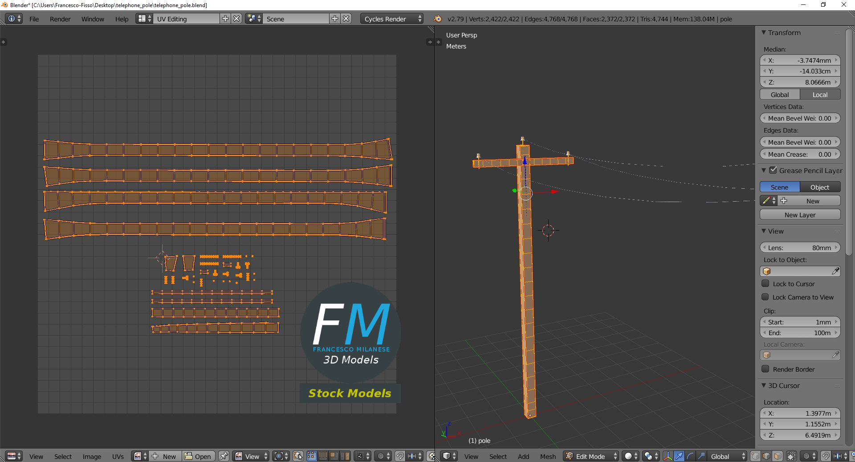Click the Lens 80mm value slider

pyautogui.click(x=800, y=247)
